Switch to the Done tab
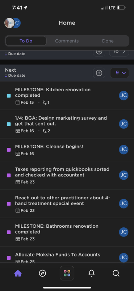The width and height of the screenshot is (134, 291). [x=108, y=41]
